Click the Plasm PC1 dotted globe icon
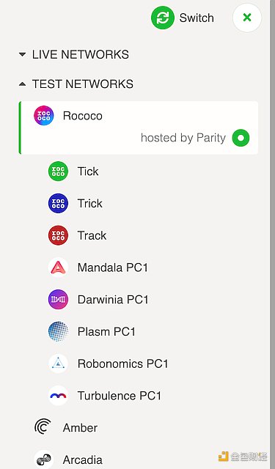275x469 pixels. 58,331
